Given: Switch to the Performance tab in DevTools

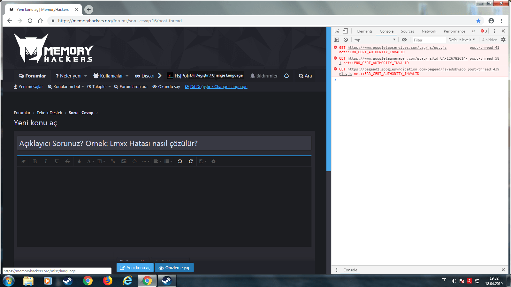Looking at the screenshot, I should [454, 31].
